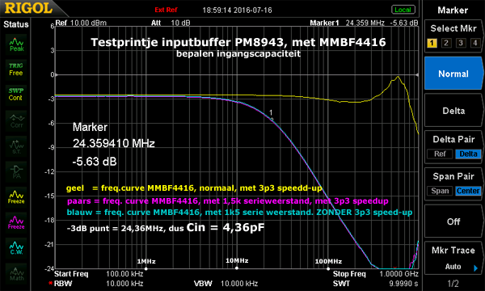
Task: Click the 'bepalen ingangscapaciteit' subtitle
Action: [238, 54]
